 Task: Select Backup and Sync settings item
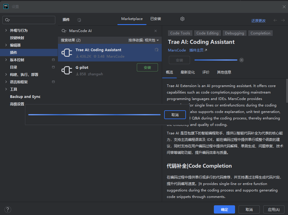tap(25, 96)
